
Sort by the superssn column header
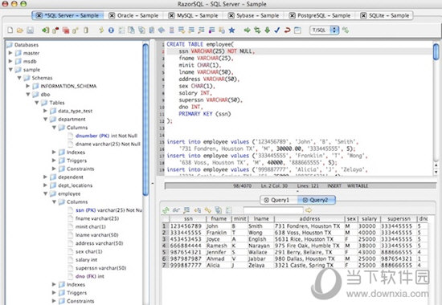(x=399, y=219)
